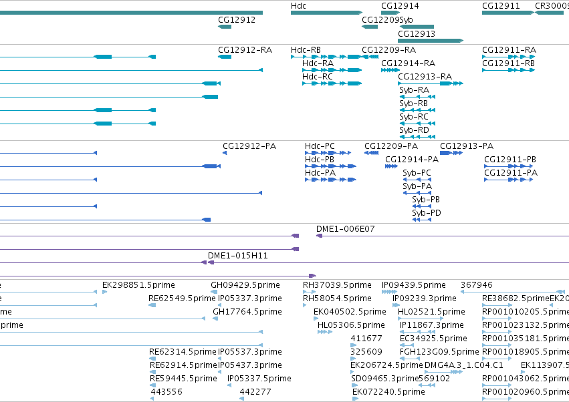Open the IP05437.3prime EST label
Screen dimensions: 569x402
click(250, 365)
